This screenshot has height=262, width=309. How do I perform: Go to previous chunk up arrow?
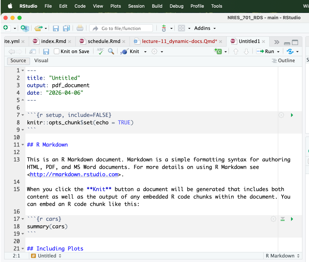236,52
